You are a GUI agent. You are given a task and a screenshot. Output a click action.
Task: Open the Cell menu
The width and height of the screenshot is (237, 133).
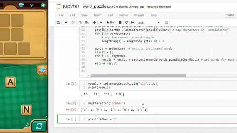(110, 15)
